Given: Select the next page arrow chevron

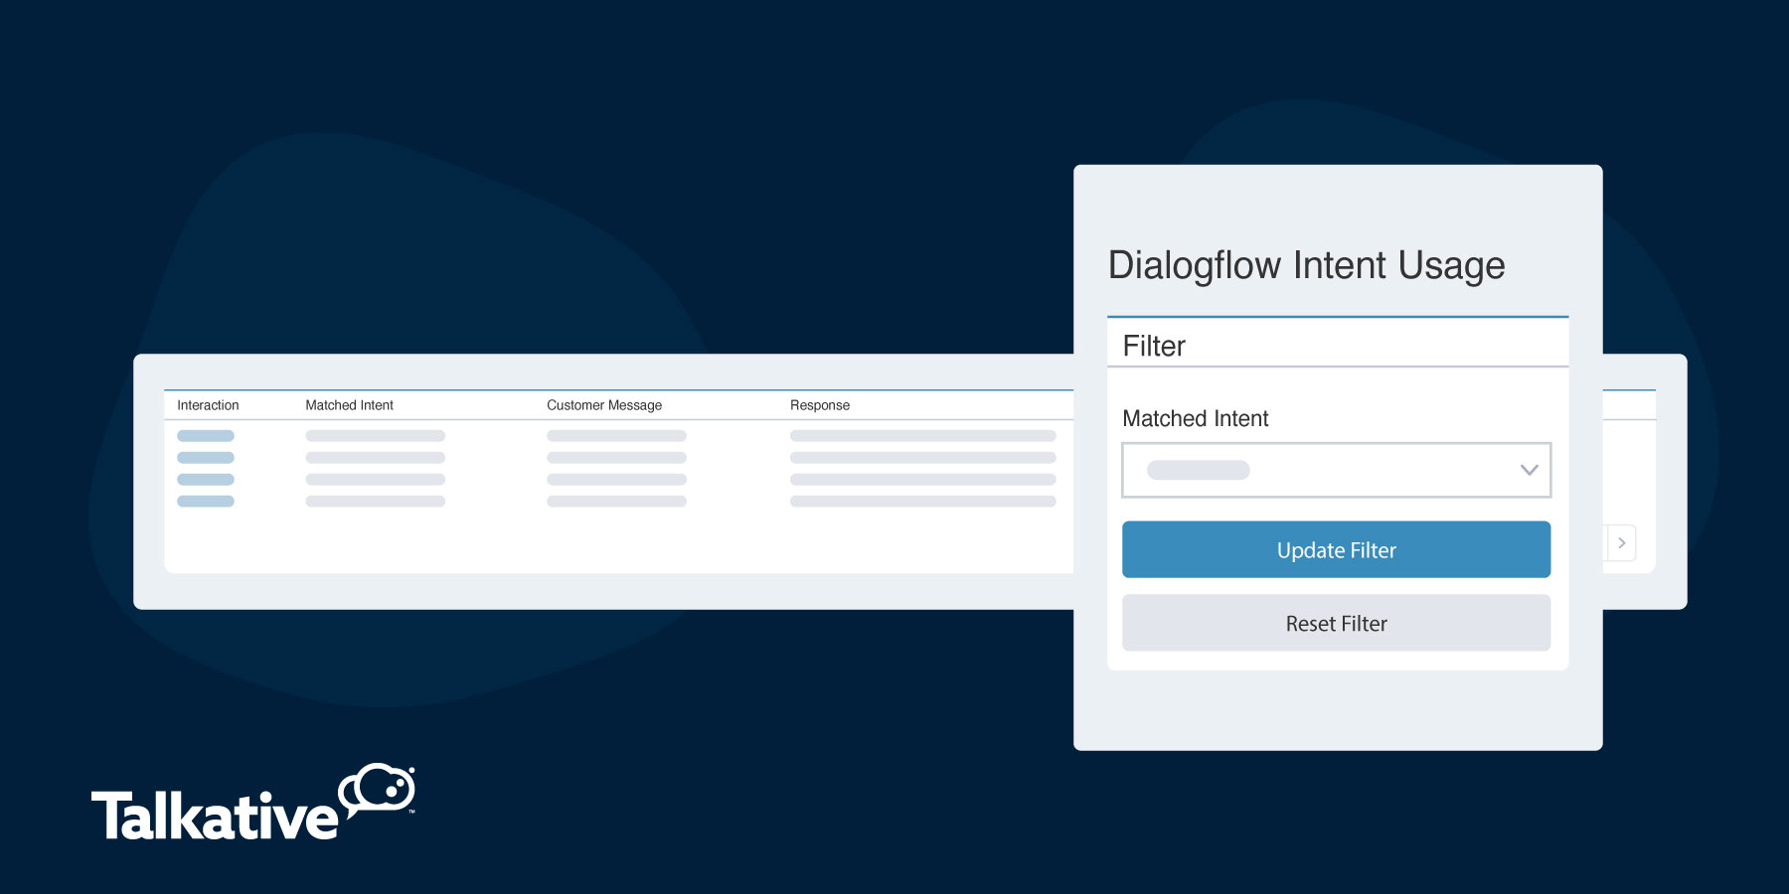Looking at the screenshot, I should pyautogui.click(x=1621, y=542).
